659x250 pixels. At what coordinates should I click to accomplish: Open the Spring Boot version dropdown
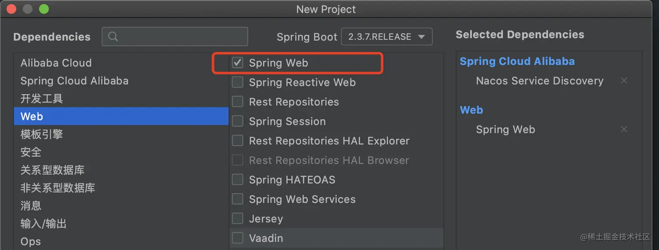387,37
